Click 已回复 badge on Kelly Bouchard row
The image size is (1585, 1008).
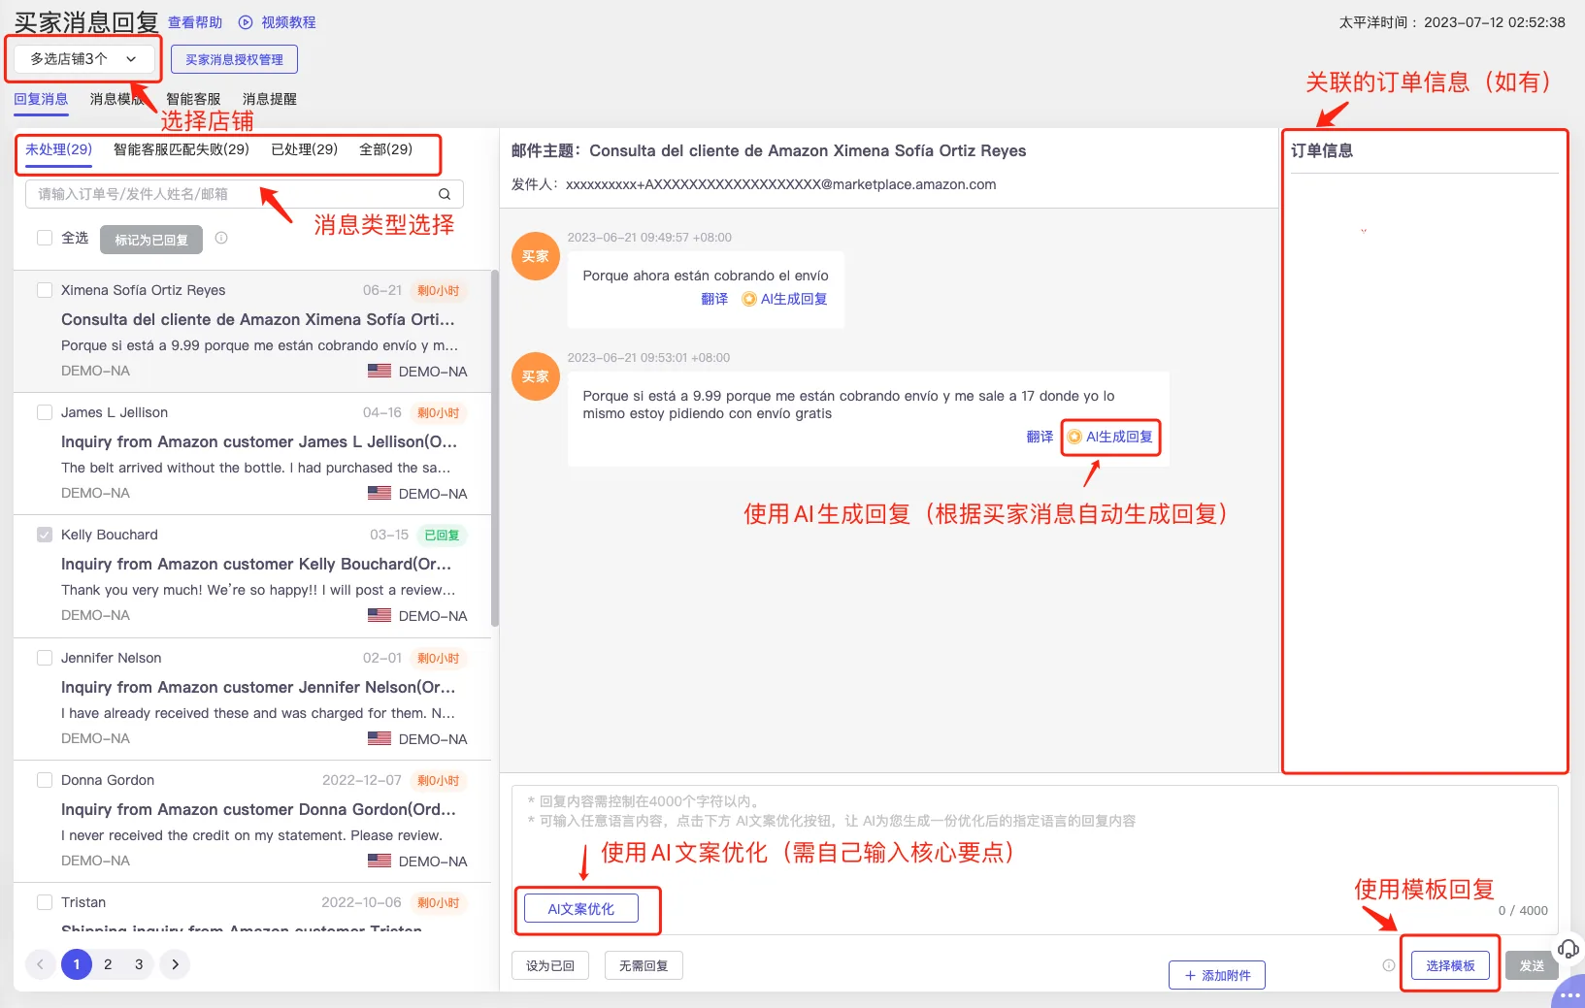[x=442, y=535]
